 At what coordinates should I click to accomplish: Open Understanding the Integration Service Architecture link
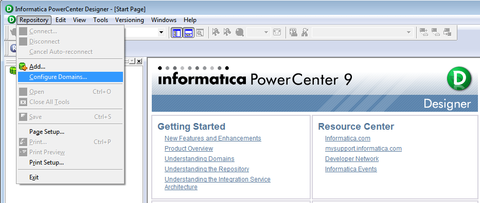pos(217,183)
